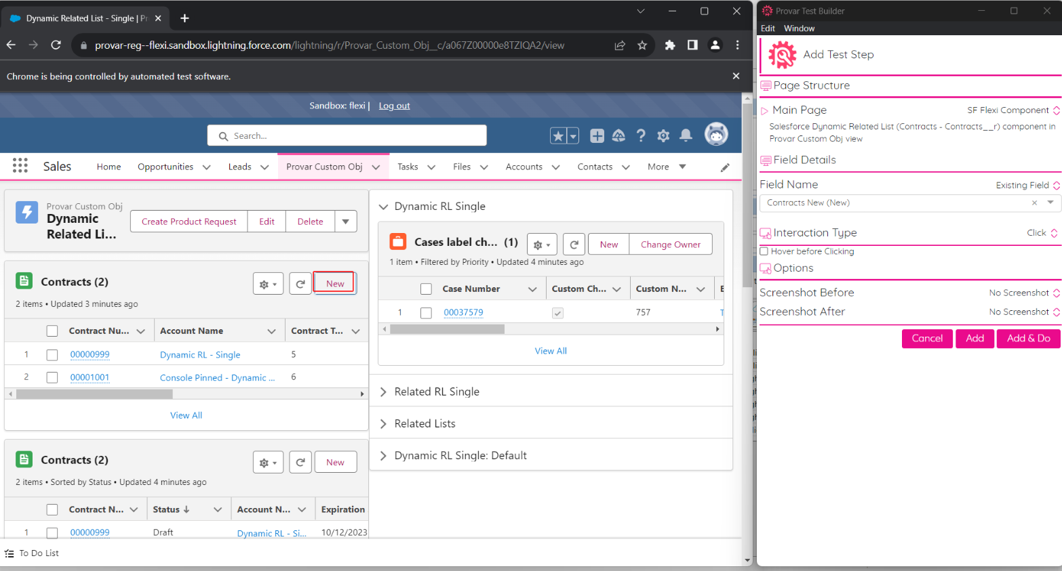
Task: Click the Cases label list icon
Action: pyautogui.click(x=398, y=242)
